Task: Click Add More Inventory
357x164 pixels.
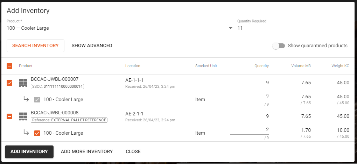Action: (87, 151)
